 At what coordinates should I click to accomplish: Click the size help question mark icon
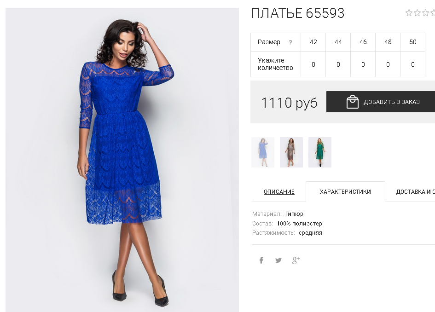click(290, 42)
